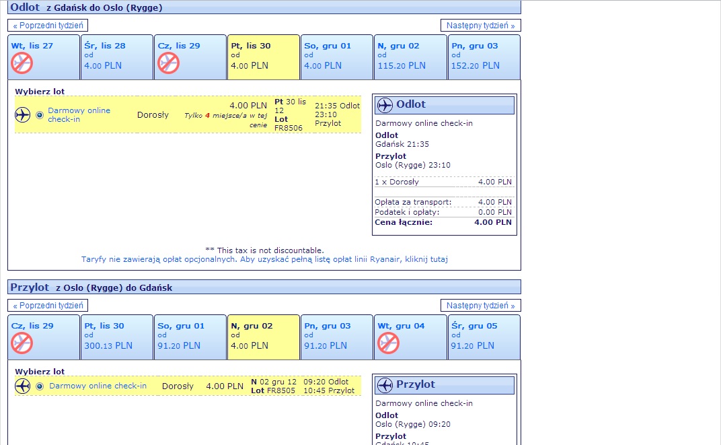Select the radio button for flight FR8506
Image resolution: width=721 pixels, height=445 pixels.
click(x=40, y=115)
